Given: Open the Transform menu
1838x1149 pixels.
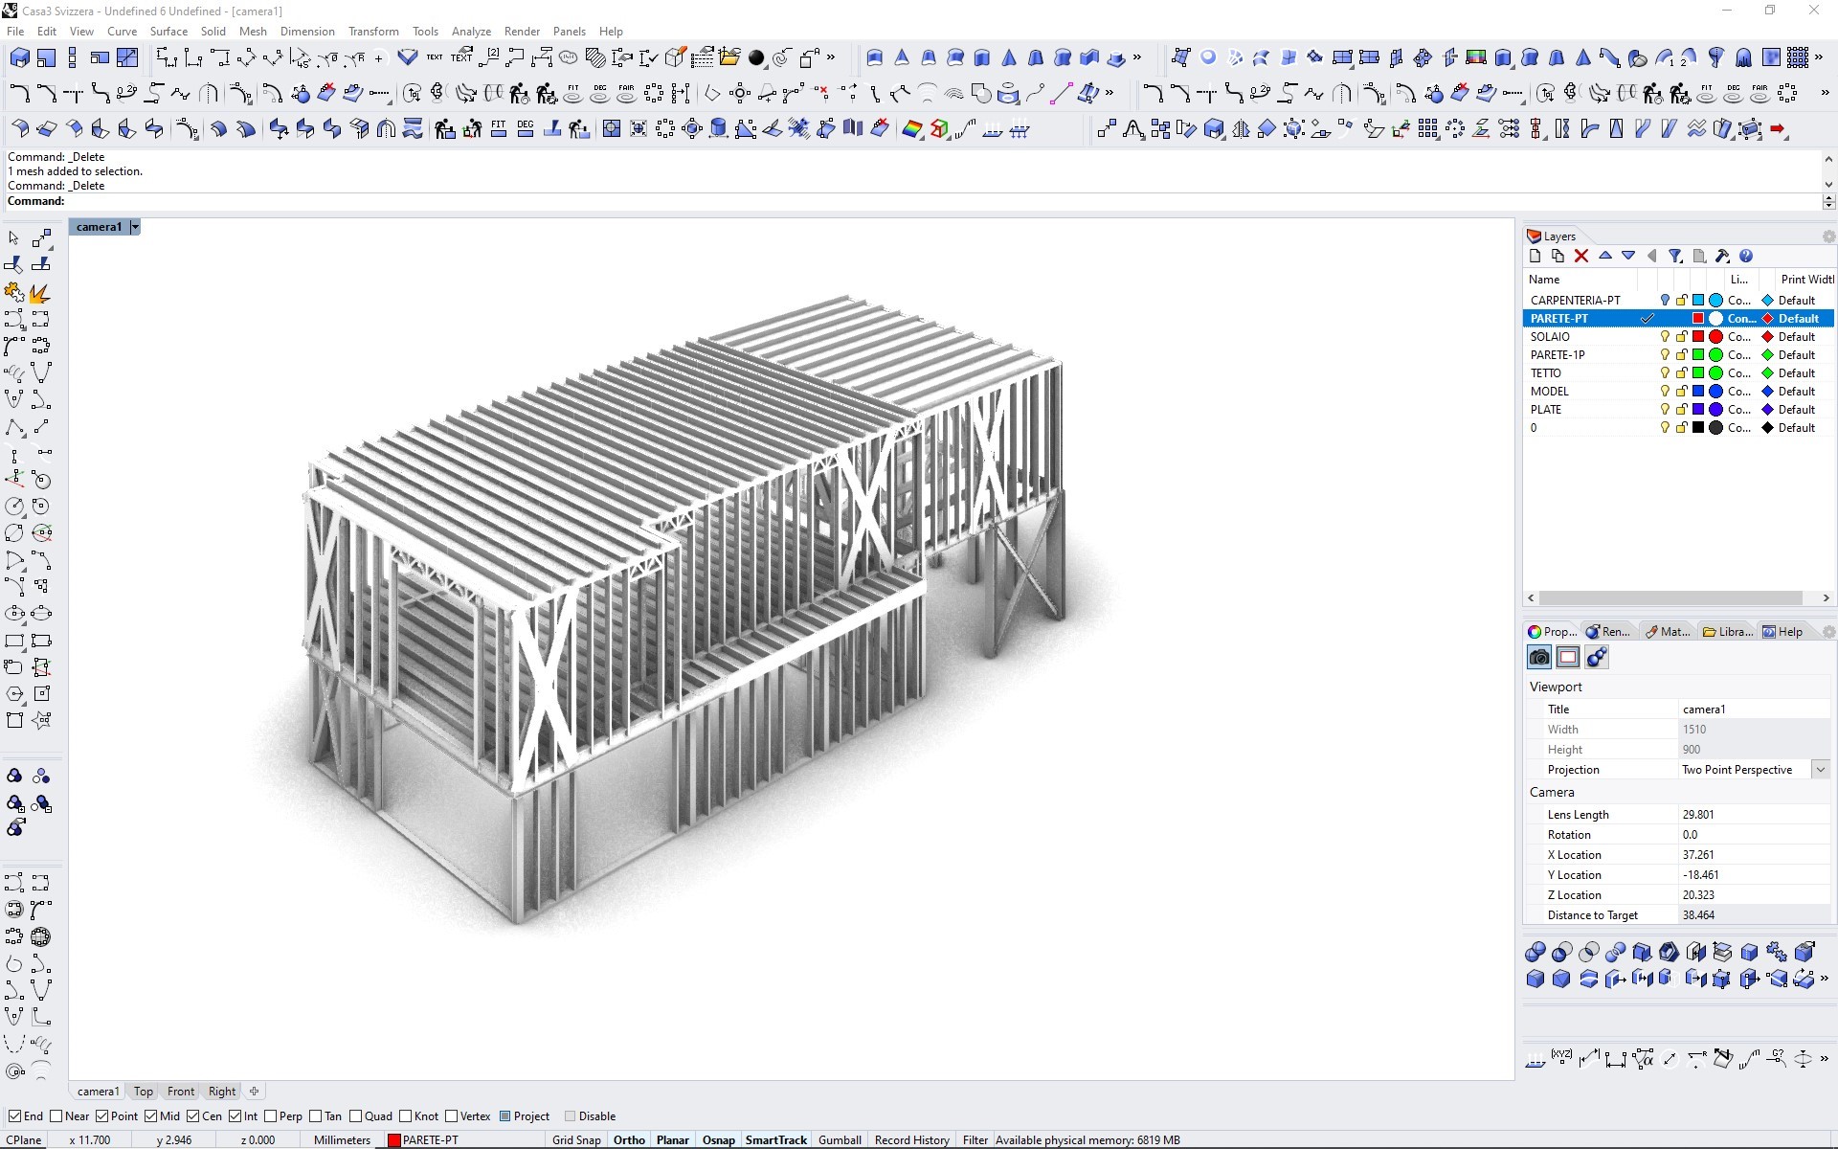Looking at the screenshot, I should coord(373,32).
